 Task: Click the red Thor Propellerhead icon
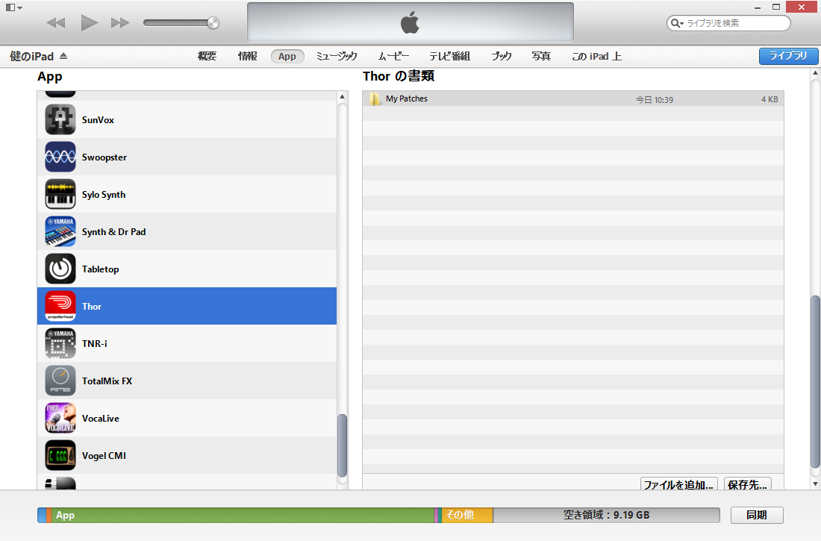[x=60, y=306]
